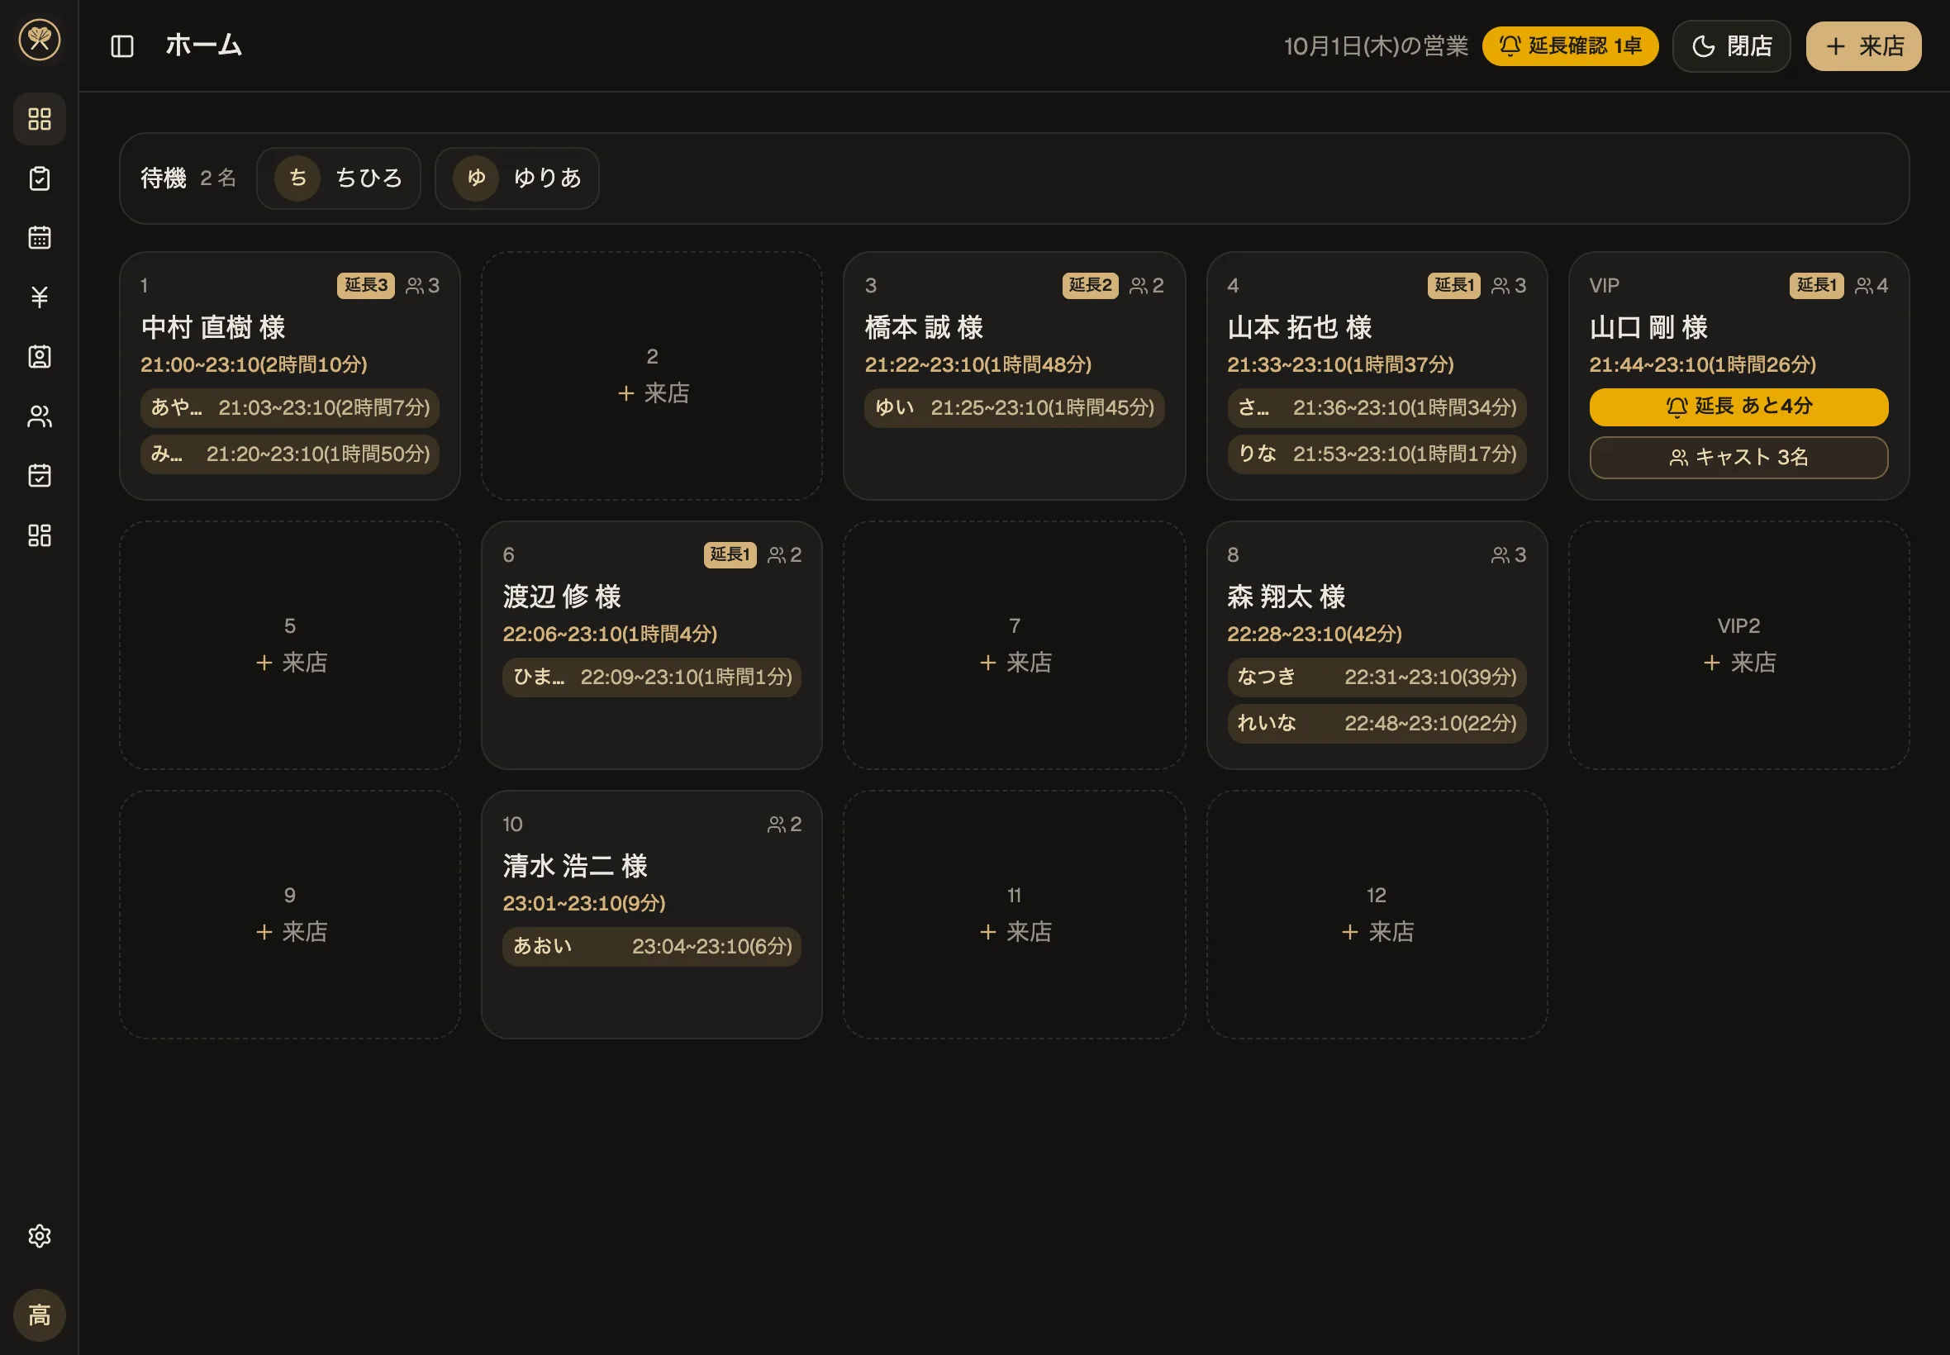The width and height of the screenshot is (1950, 1355).
Task: Open the widgets layout sidebar icon
Action: point(39,534)
